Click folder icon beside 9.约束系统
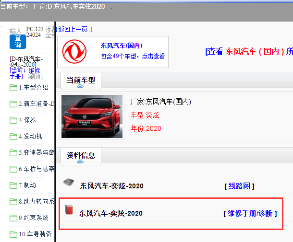 [13, 218]
